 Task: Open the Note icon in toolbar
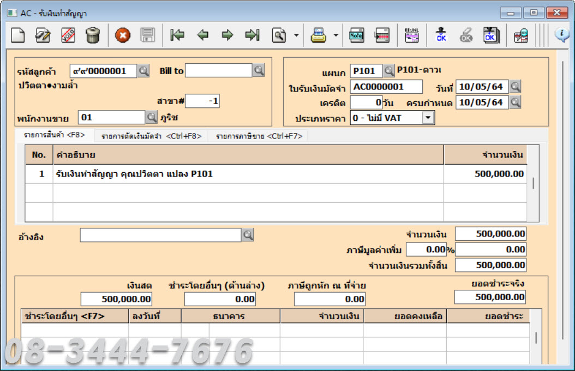[356, 35]
